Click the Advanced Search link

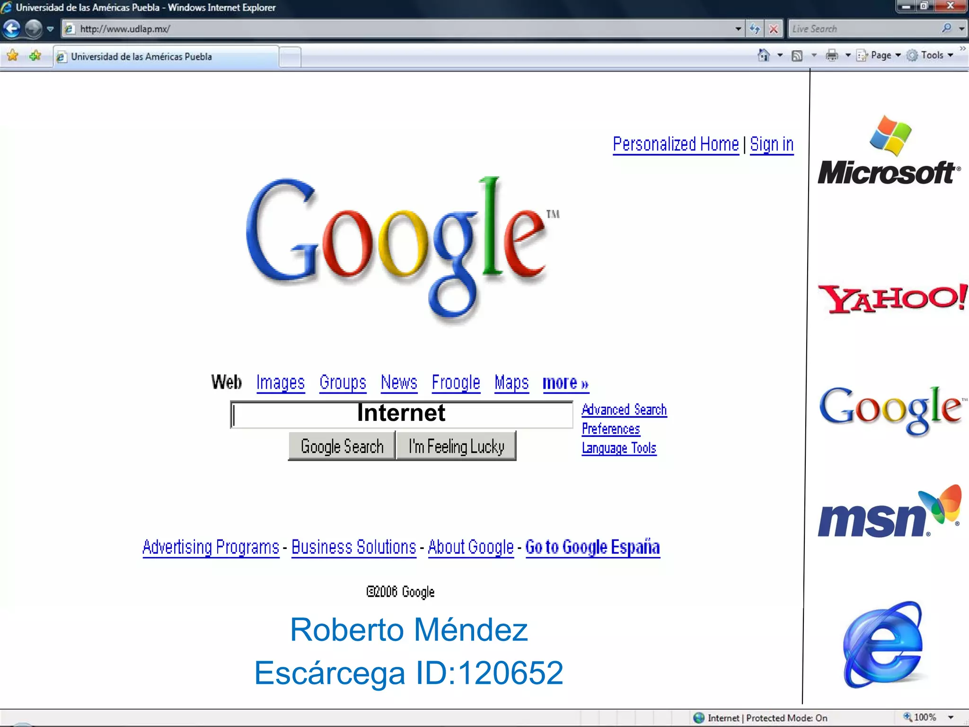point(624,409)
